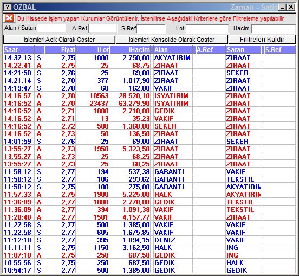This screenshot has width=299, height=276.
Task: Click ING seller in 11:07:10 row
Action: (x=232, y=255)
